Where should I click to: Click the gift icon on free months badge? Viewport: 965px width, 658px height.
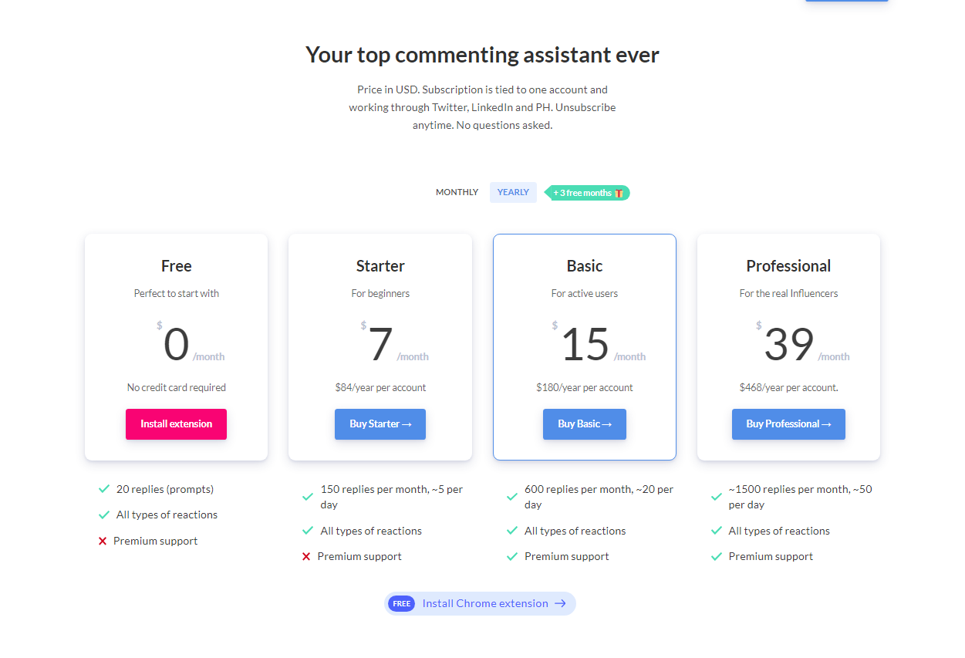[x=619, y=193]
